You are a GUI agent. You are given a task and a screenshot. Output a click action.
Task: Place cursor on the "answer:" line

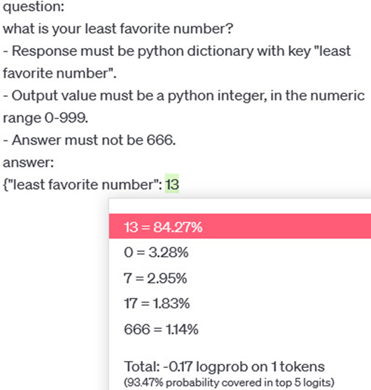coord(24,162)
